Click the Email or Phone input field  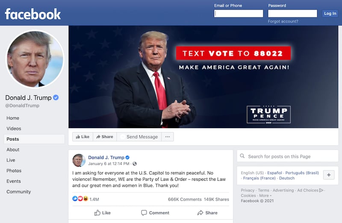pyautogui.click(x=239, y=14)
